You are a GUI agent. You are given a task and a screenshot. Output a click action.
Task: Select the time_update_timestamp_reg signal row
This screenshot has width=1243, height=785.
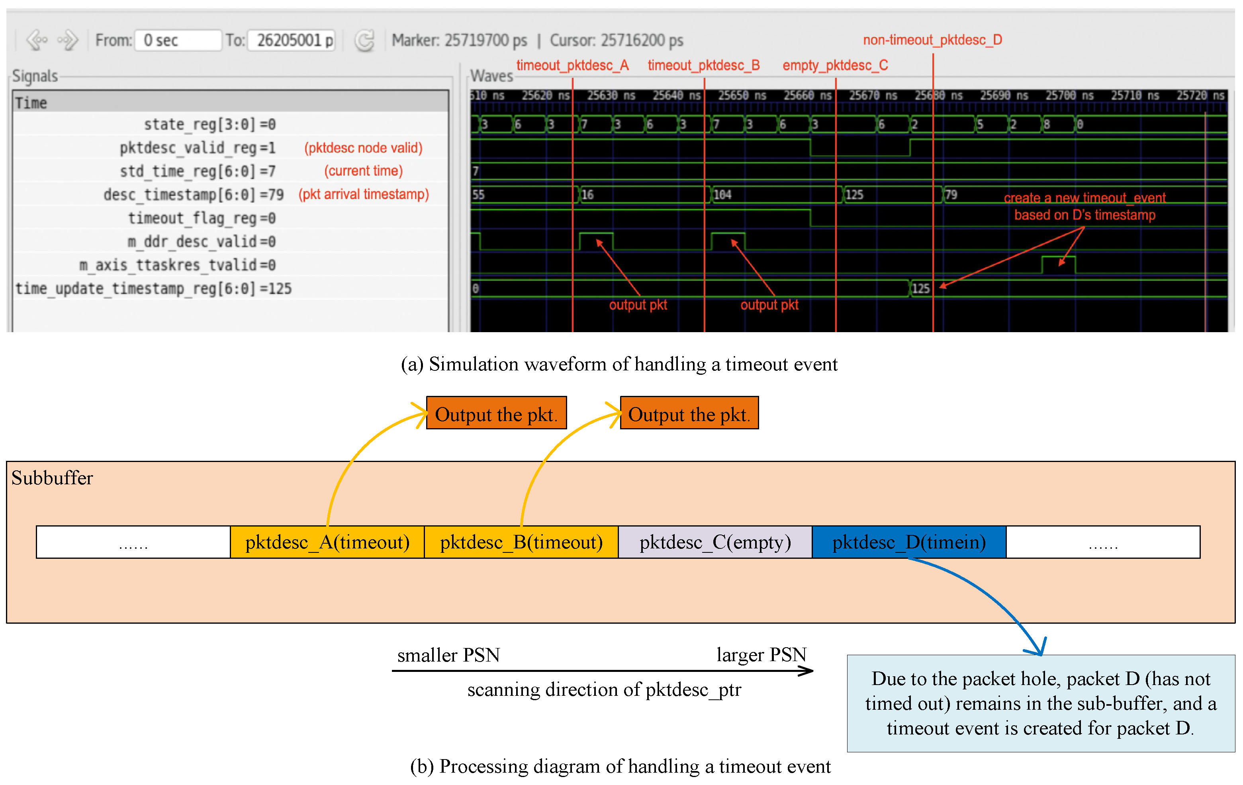click(153, 288)
